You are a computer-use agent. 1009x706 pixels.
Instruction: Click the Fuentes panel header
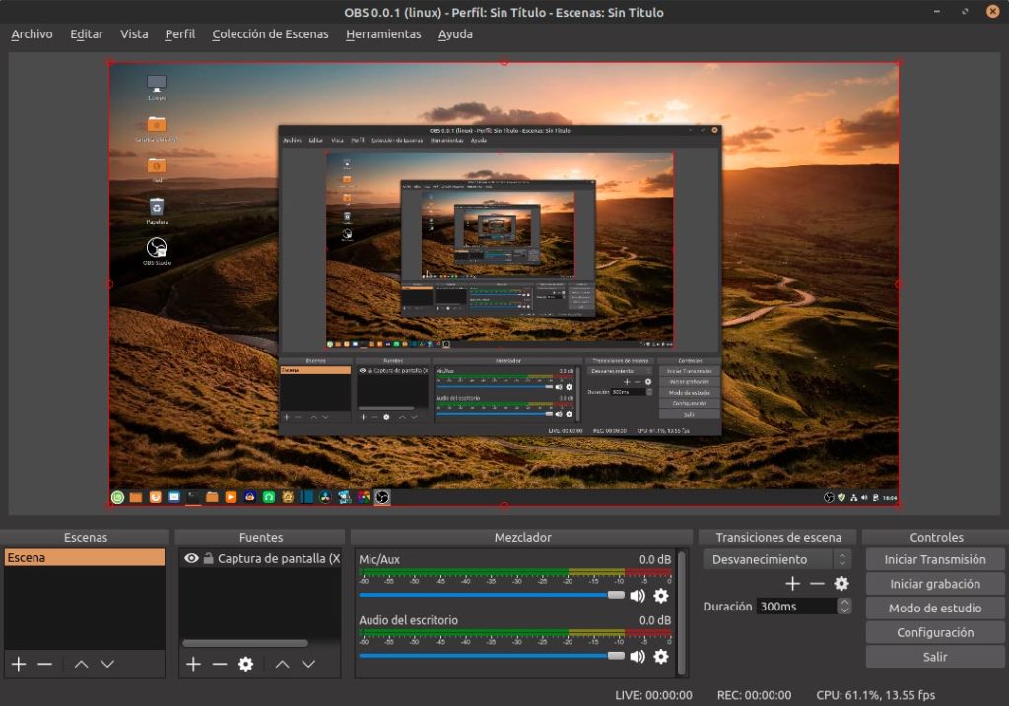coord(260,537)
